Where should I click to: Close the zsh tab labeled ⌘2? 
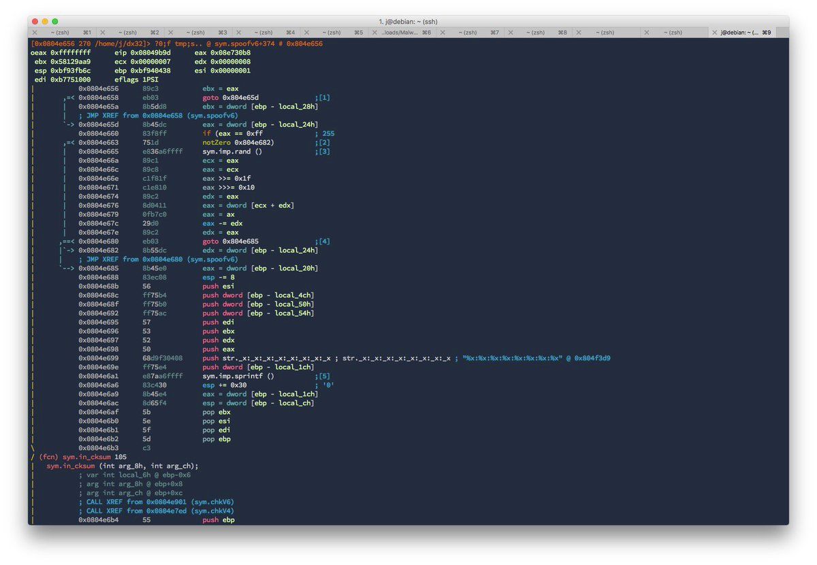pyautogui.click(x=103, y=32)
